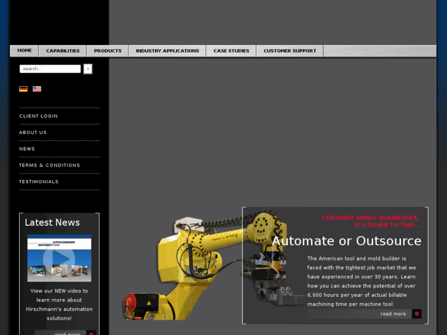Image resolution: width=447 pixels, height=335 pixels.
Task: Open the ABOUT US sidebar link
Action: pos(33,133)
